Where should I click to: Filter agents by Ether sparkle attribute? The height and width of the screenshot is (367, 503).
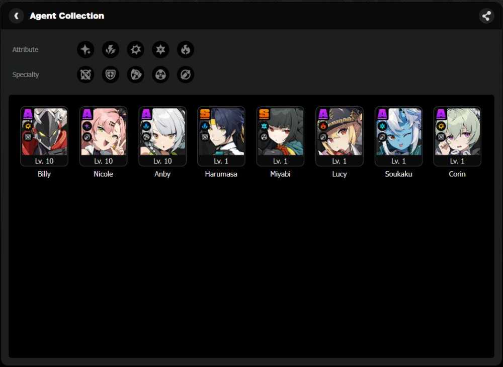[86, 49]
